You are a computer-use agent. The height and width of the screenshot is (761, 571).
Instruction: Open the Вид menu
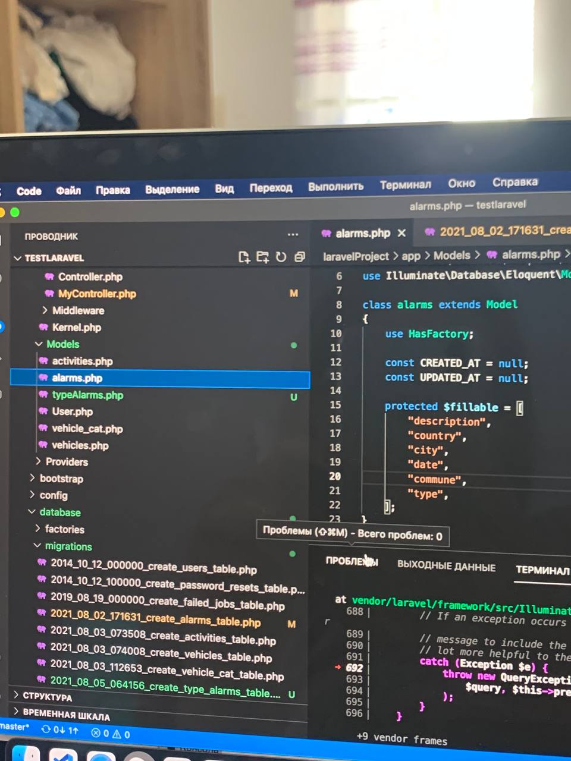[224, 188]
